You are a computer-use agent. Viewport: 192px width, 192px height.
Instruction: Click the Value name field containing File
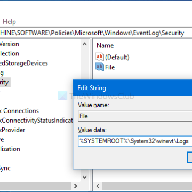(x=135, y=116)
